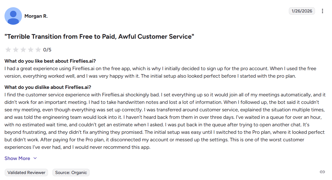Click the copy review link icon
This screenshot has height=180, width=332.
coord(322,172)
